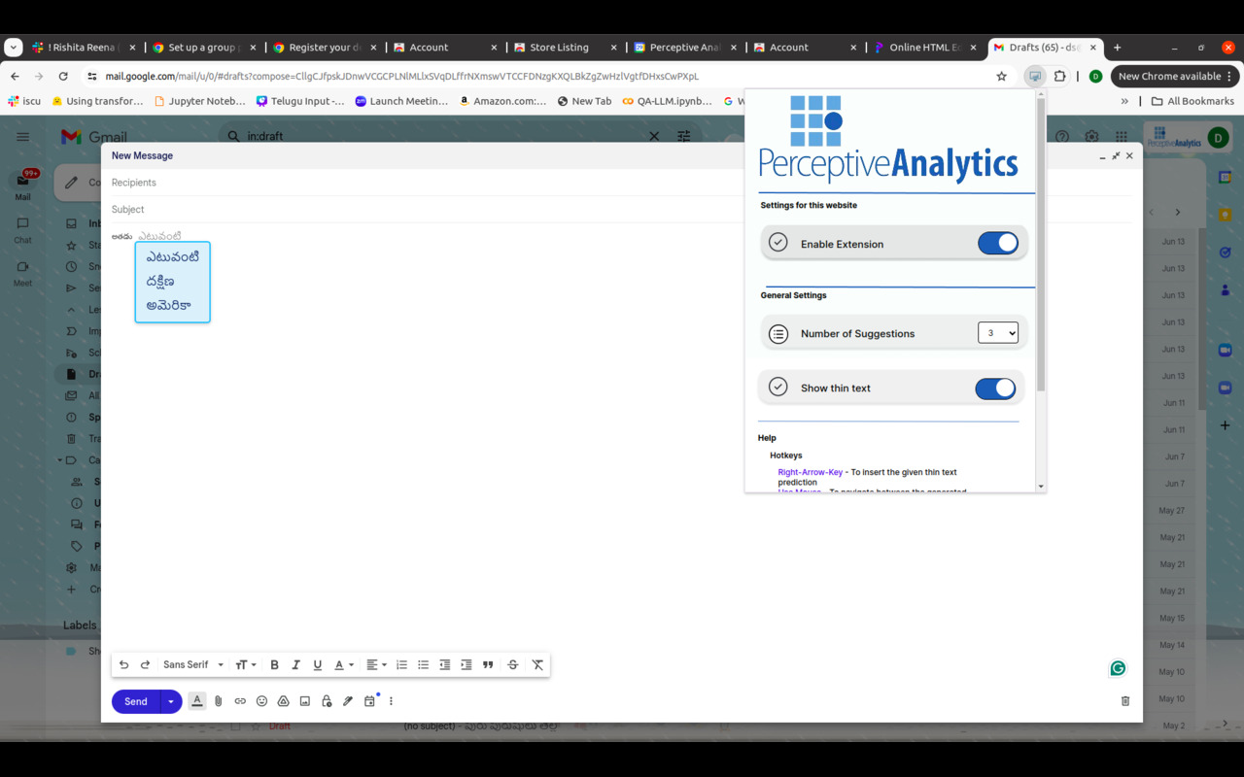
Task: Expand more send options arrow
Action: point(171,701)
